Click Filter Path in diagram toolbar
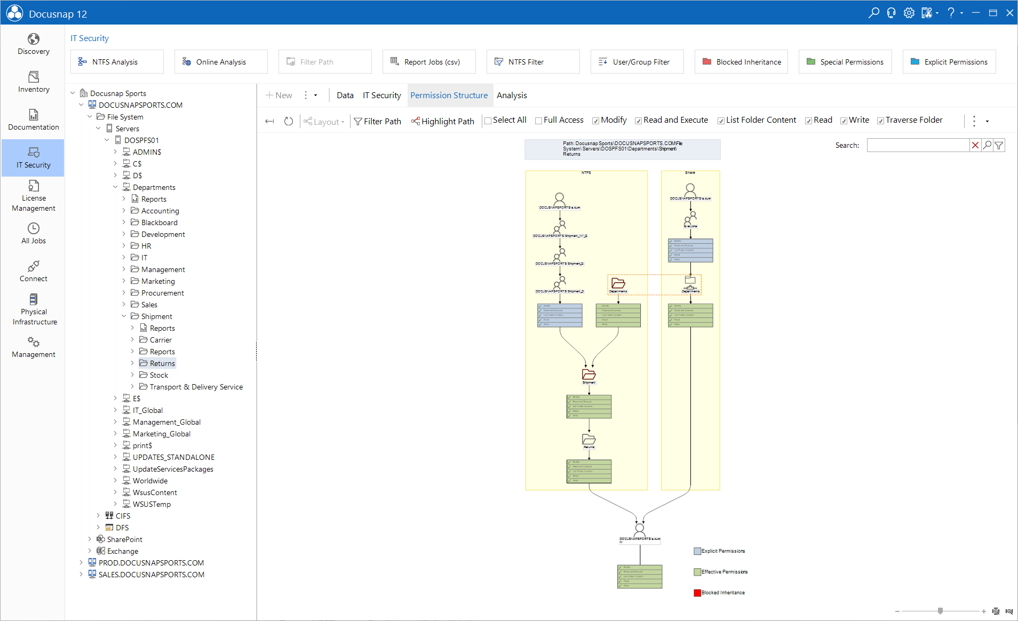Screen dimensions: 1018x621 click(x=377, y=121)
